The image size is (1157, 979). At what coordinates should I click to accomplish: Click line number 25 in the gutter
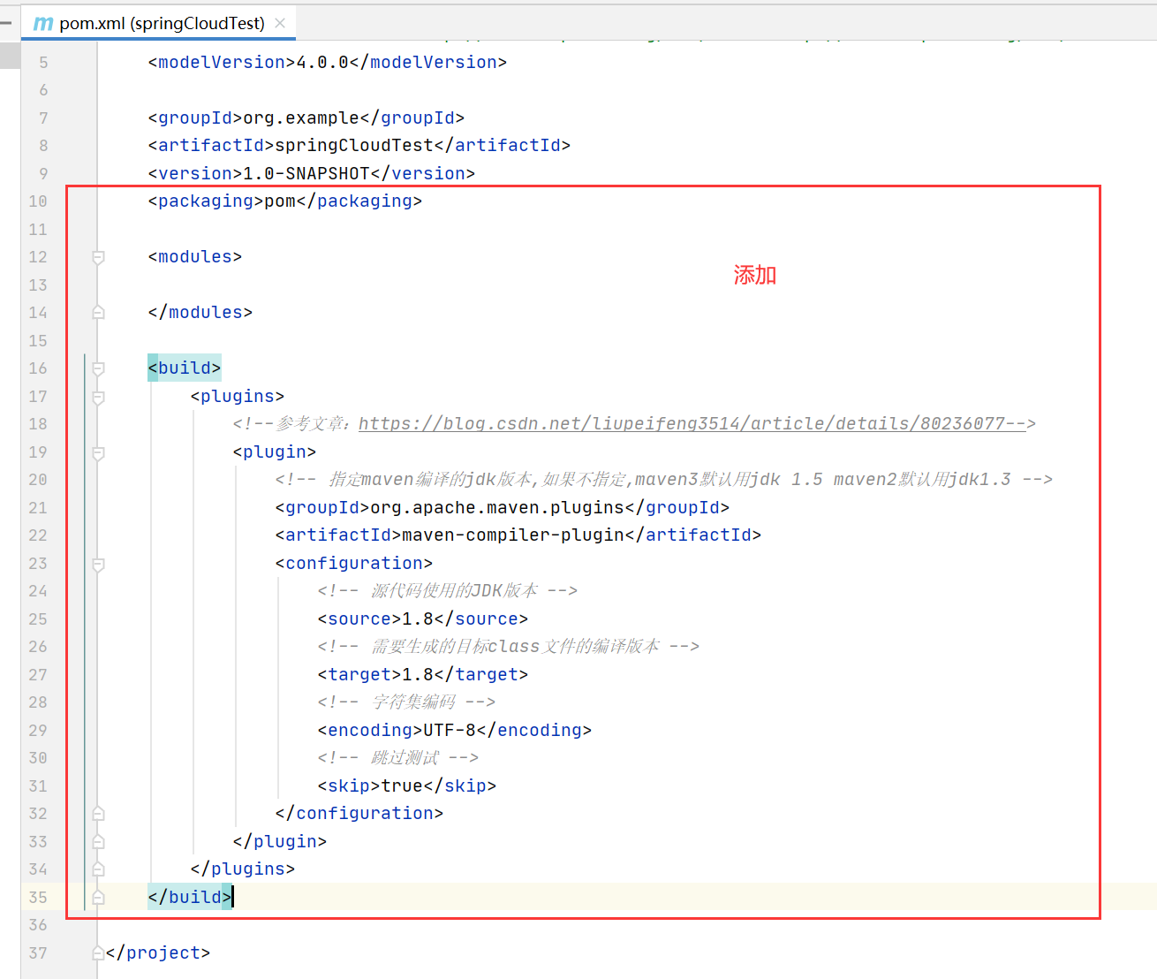tap(38, 619)
